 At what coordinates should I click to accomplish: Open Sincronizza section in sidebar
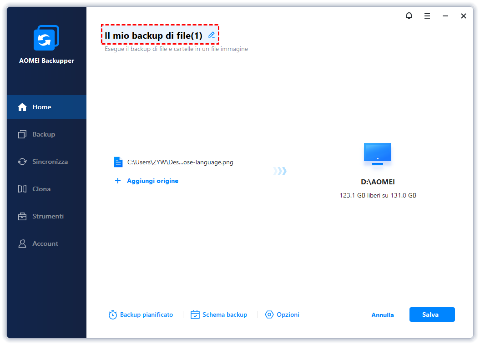46,162
